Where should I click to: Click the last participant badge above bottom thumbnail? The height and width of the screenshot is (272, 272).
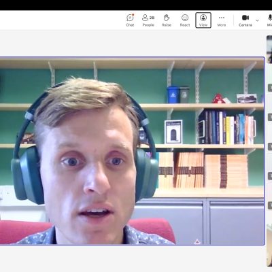(x=270, y=205)
